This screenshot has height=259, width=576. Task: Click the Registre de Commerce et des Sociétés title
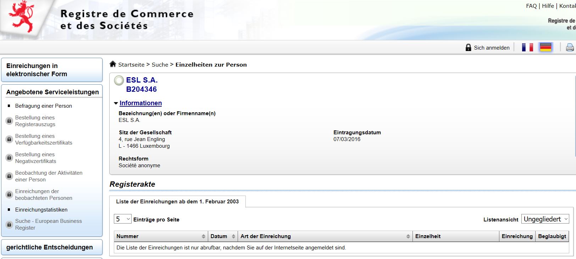click(127, 19)
